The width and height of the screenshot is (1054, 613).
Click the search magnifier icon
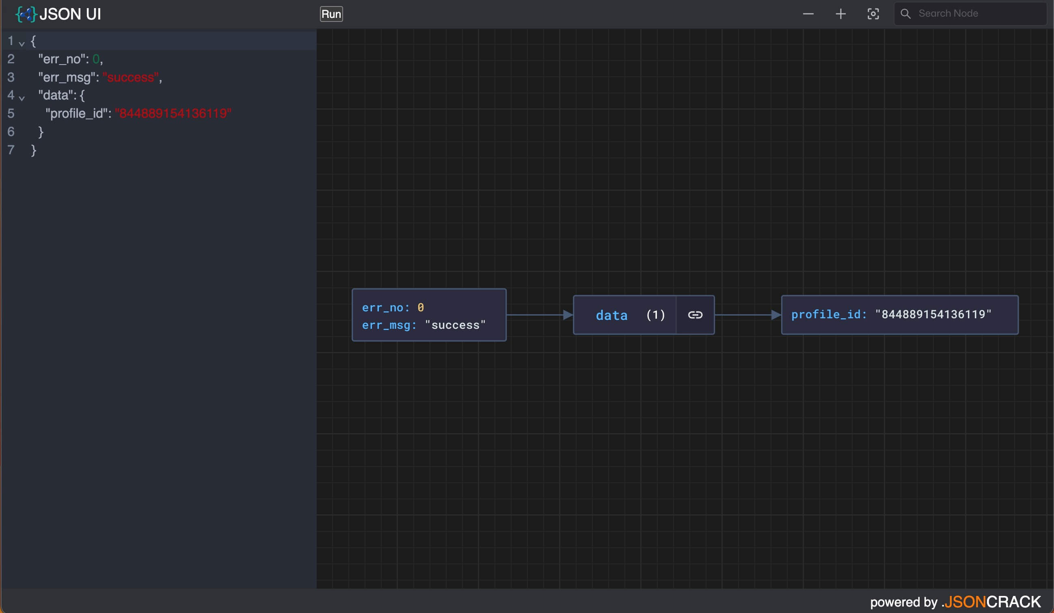tap(905, 14)
